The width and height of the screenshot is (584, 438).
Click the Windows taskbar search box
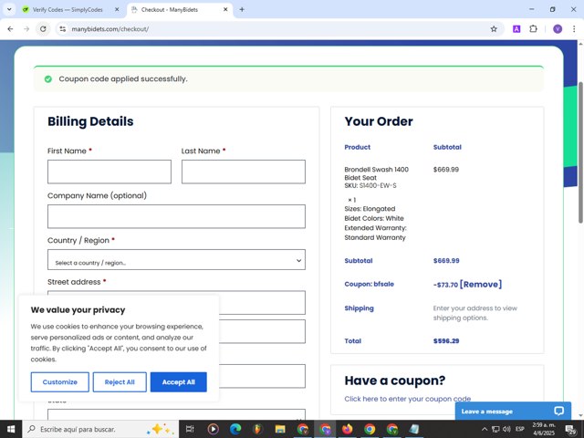point(100,429)
